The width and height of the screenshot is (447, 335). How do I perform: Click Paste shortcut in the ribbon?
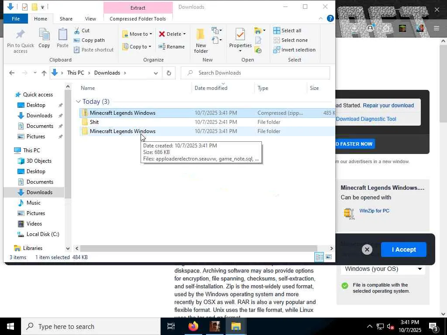pos(93,50)
